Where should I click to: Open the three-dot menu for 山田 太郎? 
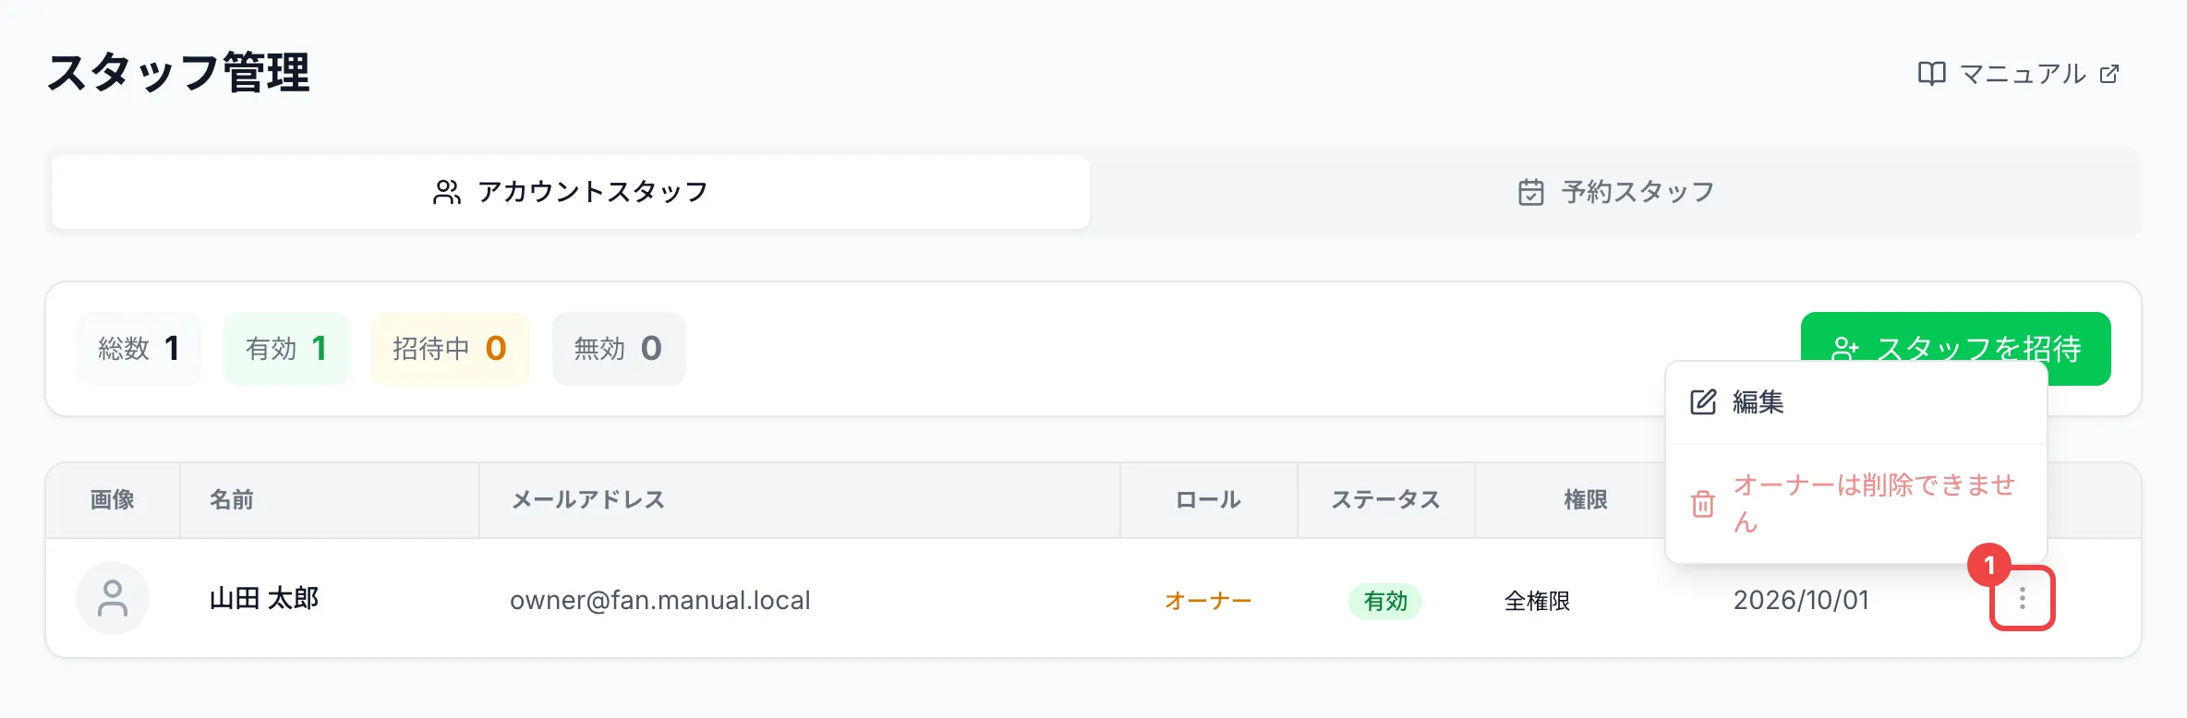(x=2023, y=598)
